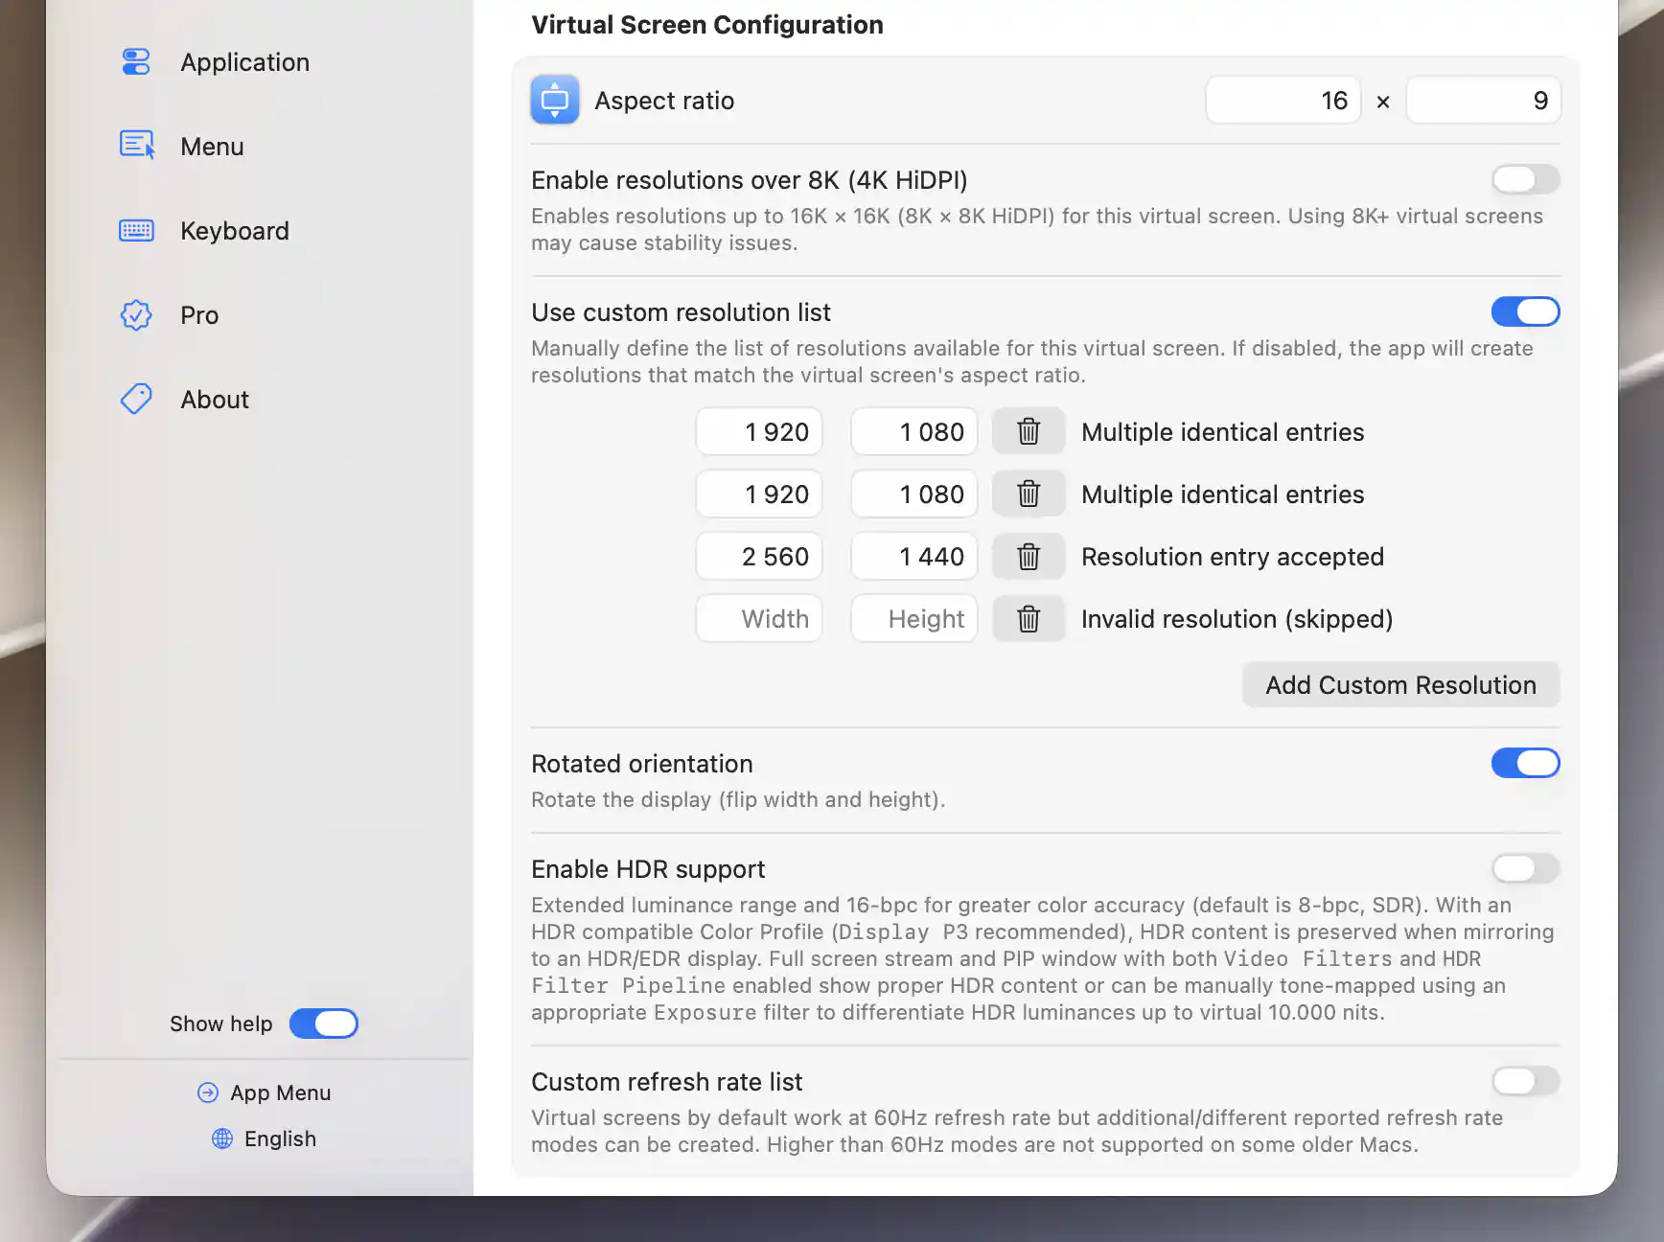Remove the invalid skipped resolution row via trash

[1028, 618]
